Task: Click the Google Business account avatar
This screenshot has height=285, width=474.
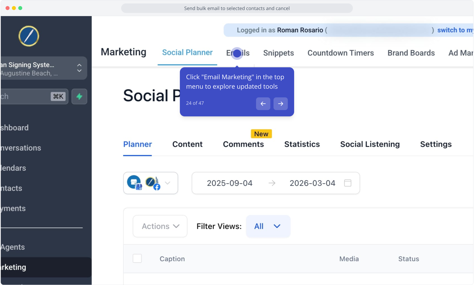Action: pyautogui.click(x=134, y=182)
